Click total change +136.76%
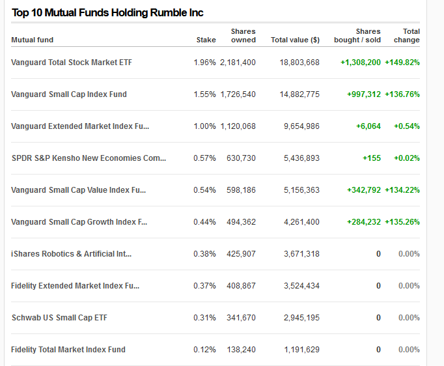 pyautogui.click(x=402, y=94)
